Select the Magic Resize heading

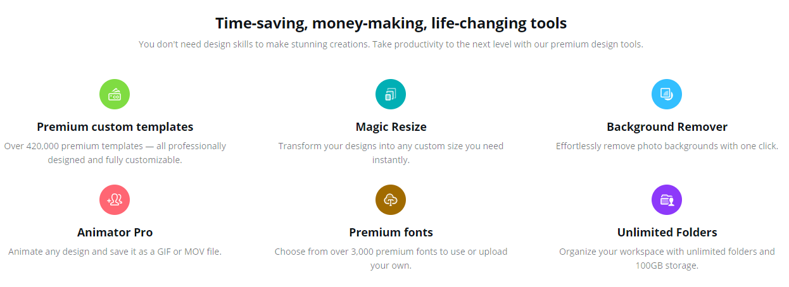(x=391, y=127)
